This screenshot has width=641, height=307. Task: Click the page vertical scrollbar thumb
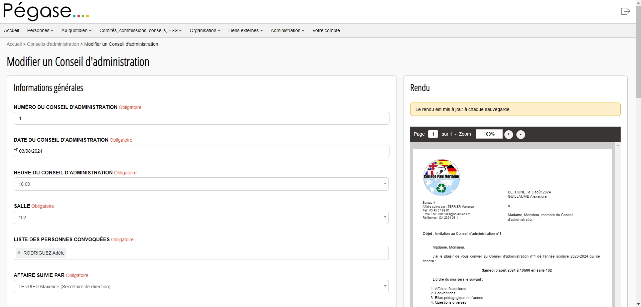[638, 52]
